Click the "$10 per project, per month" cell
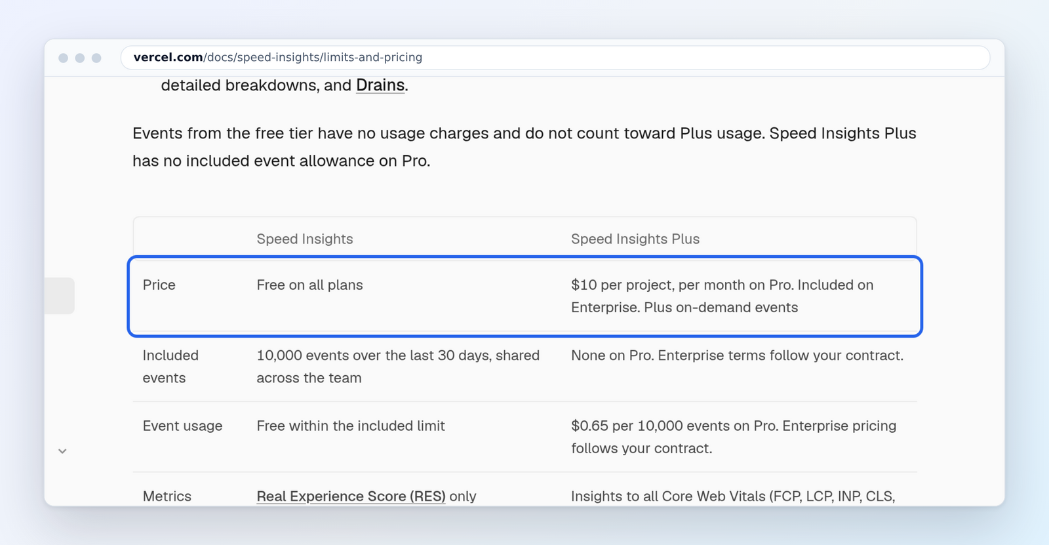Image resolution: width=1049 pixels, height=545 pixels. click(722, 296)
